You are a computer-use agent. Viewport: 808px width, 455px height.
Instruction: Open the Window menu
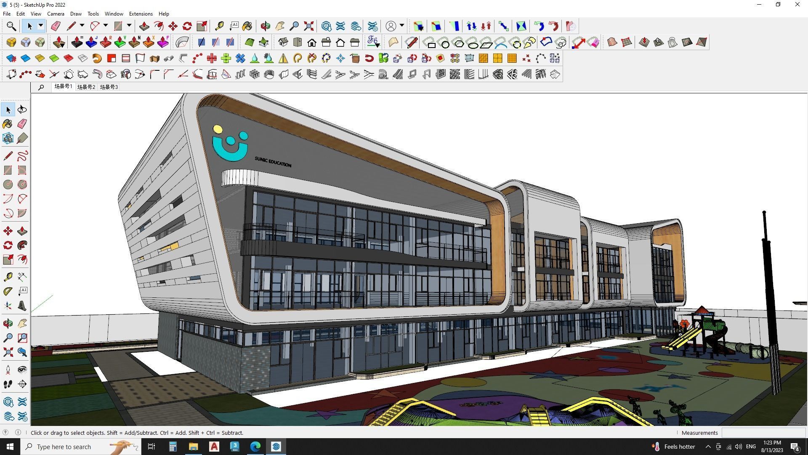tap(114, 14)
